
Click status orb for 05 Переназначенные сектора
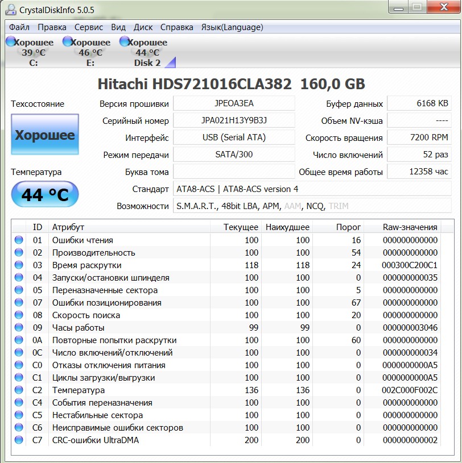point(19,290)
